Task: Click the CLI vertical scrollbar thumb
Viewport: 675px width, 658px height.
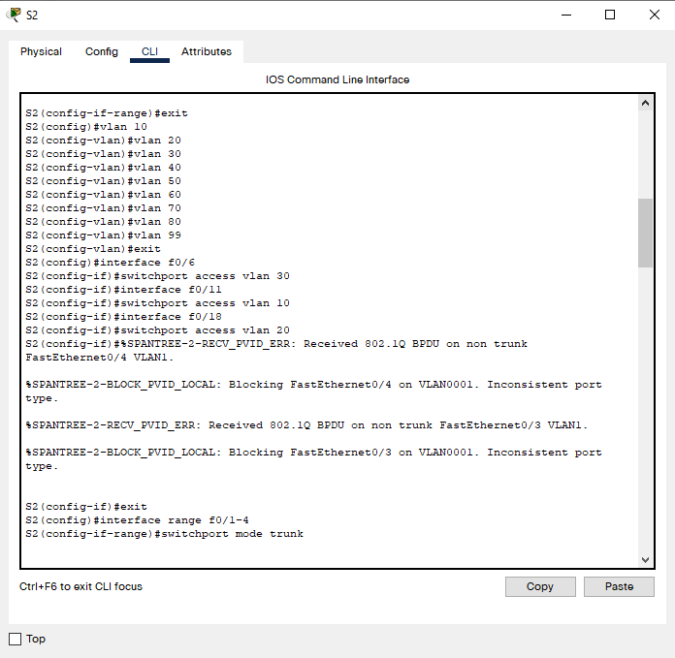Action: pyautogui.click(x=645, y=233)
